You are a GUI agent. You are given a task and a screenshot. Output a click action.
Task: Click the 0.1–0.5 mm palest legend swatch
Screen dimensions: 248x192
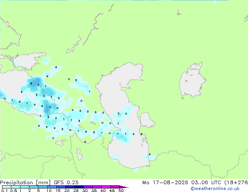(x=7, y=187)
